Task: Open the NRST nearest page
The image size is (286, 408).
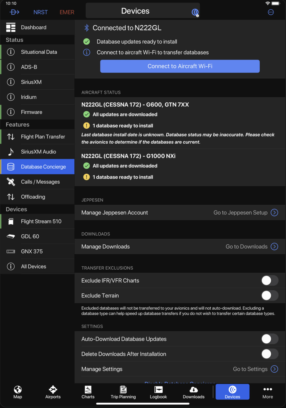Action: pos(40,12)
